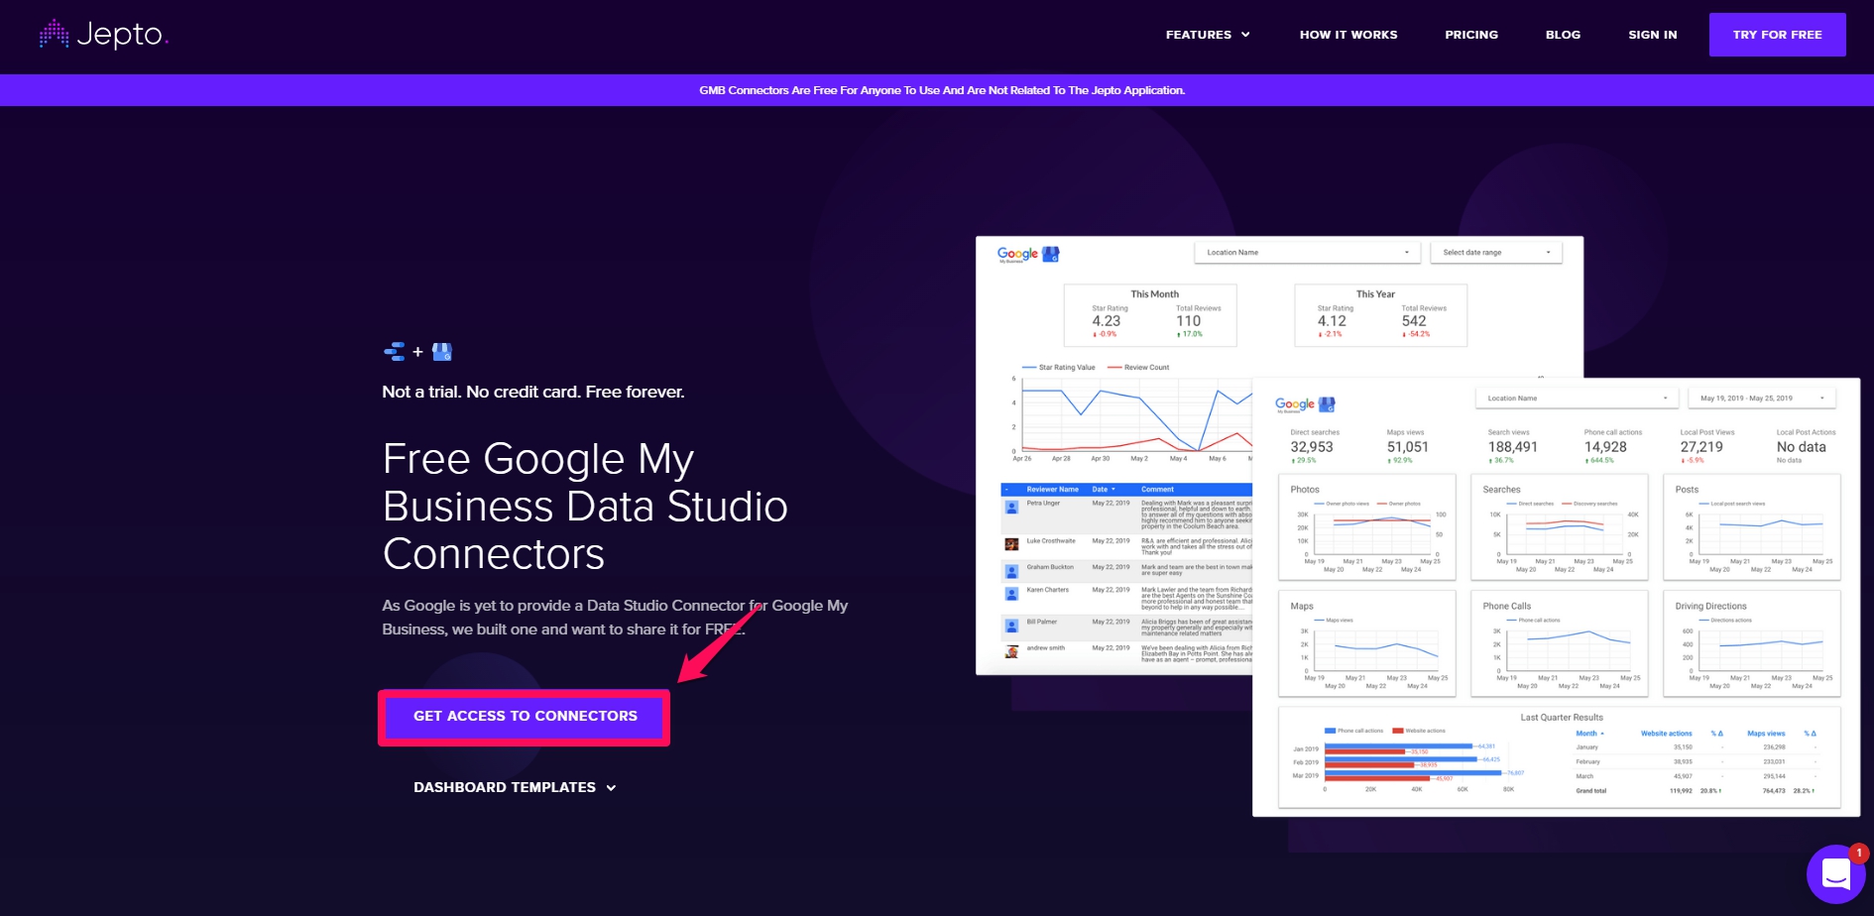
Task: Click the Jepto logo
Action: click(103, 35)
